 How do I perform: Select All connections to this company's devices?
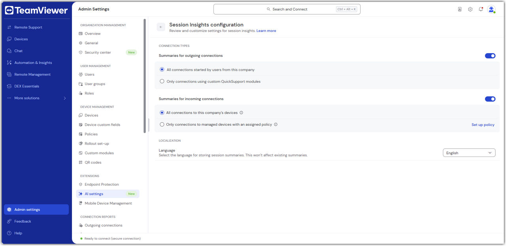tap(162, 113)
